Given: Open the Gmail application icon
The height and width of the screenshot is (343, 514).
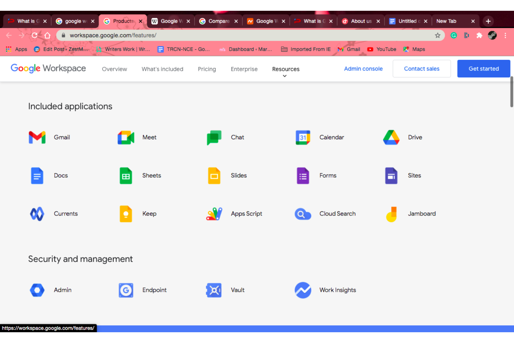Looking at the screenshot, I should [37, 137].
